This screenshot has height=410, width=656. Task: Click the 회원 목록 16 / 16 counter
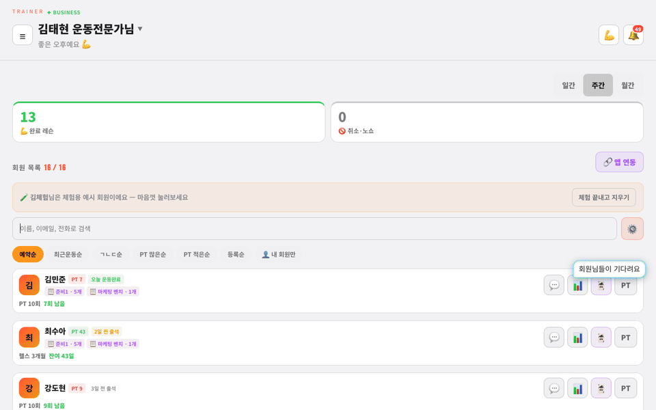pos(39,167)
